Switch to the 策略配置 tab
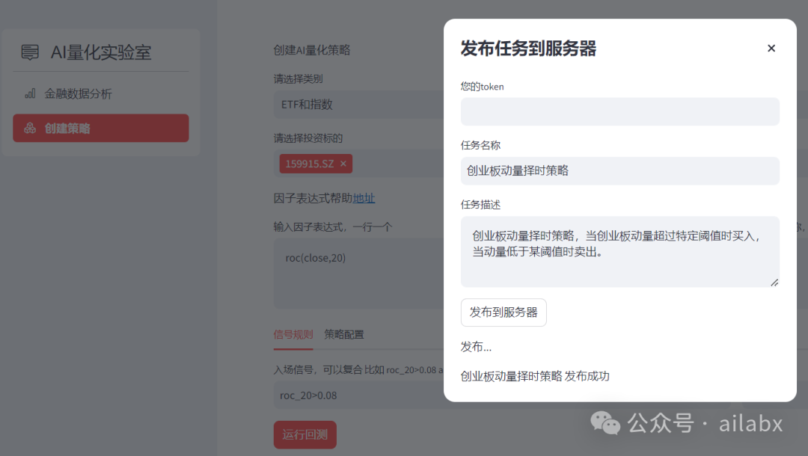Screen dimensions: 808x456 tap(344, 334)
